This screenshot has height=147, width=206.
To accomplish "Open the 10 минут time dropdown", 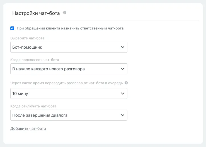I will coord(69,93).
